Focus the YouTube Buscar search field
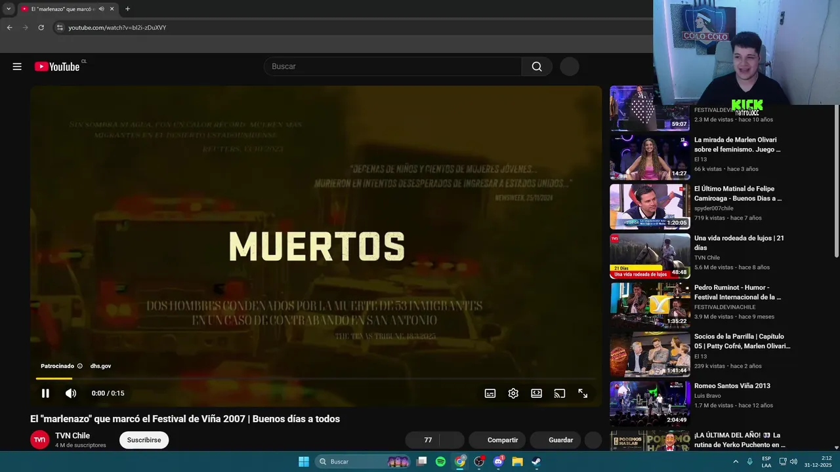Viewport: 840px width, 472px height. pyautogui.click(x=392, y=66)
